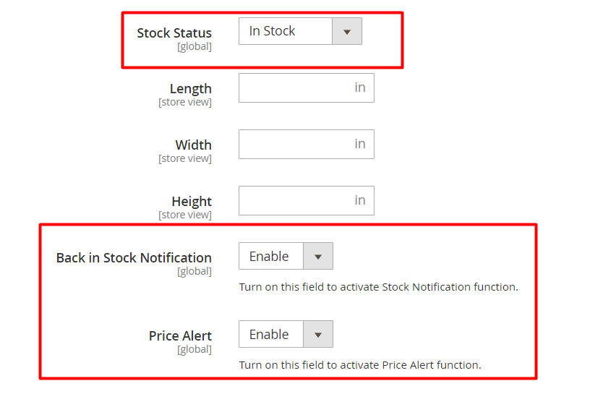
Task: Click the Stock Status dropdown arrow
Action: (346, 32)
